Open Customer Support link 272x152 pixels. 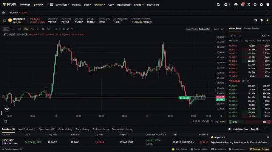pos(259,149)
